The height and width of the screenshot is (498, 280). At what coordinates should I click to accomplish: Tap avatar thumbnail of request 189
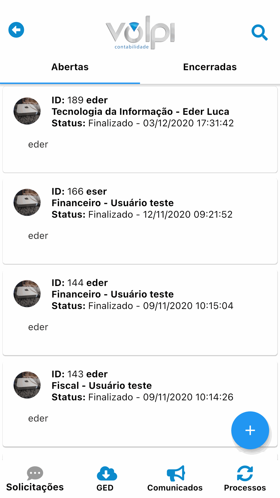point(27,111)
